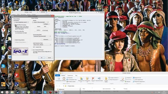This screenshot has width=168, height=94.
Task: Click the Свойства icon
Action: (x=122, y=79)
